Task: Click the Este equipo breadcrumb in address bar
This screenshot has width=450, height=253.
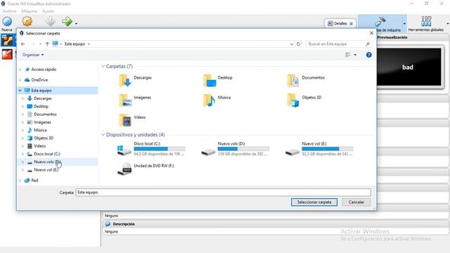Action: click(75, 44)
